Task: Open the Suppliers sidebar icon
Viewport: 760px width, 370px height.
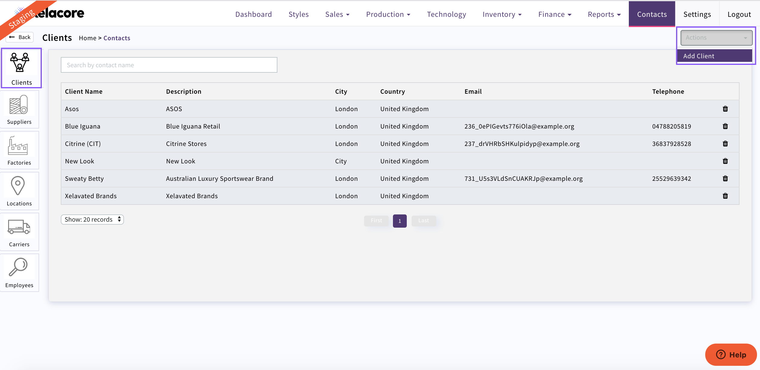Action: (x=19, y=110)
